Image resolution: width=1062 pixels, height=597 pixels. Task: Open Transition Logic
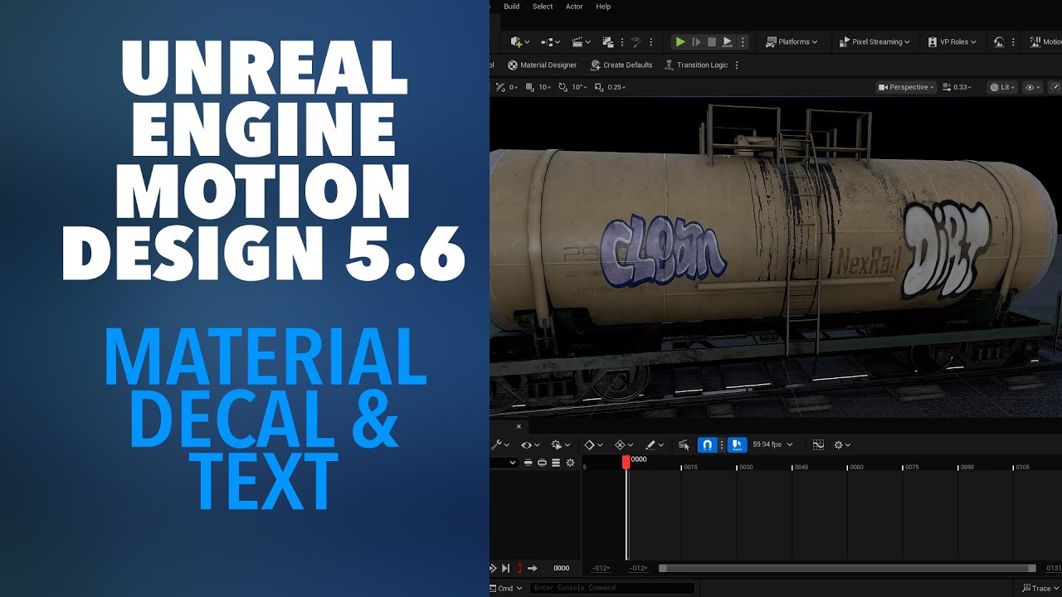(695, 65)
